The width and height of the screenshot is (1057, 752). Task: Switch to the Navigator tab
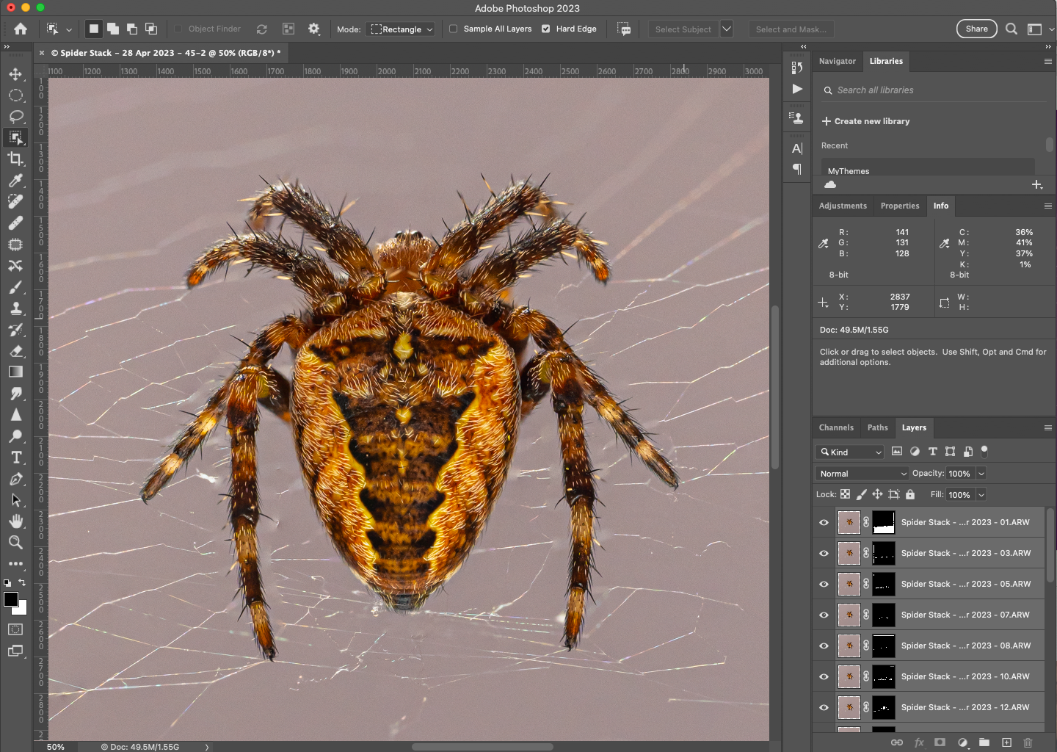pos(838,61)
